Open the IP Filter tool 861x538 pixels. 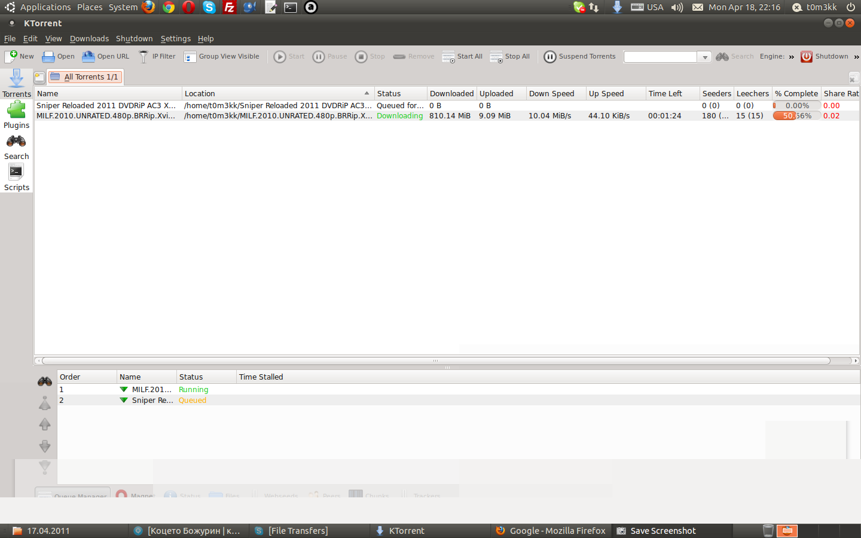click(157, 57)
